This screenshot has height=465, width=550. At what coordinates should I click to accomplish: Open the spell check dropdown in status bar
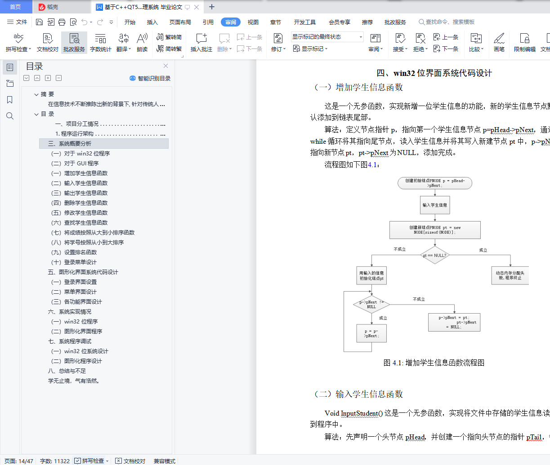coord(108,461)
